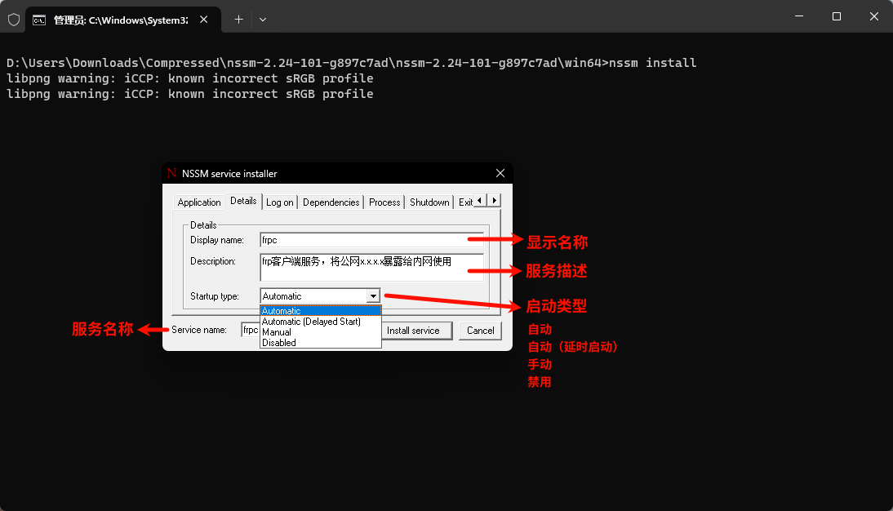Open the terminal profile dropdown chevron
This screenshot has height=511, width=893.
click(263, 20)
